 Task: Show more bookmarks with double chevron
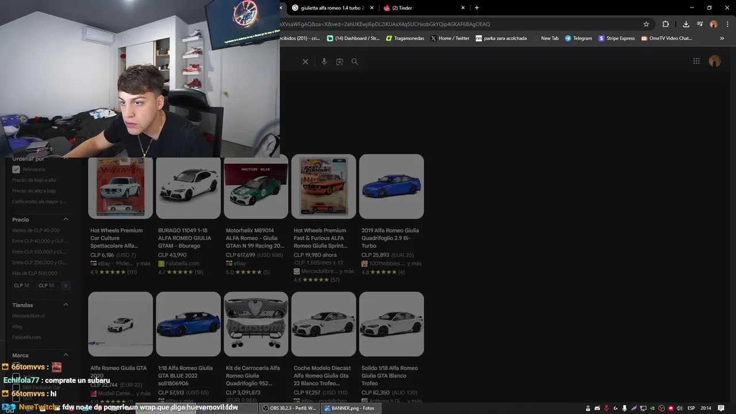point(722,39)
